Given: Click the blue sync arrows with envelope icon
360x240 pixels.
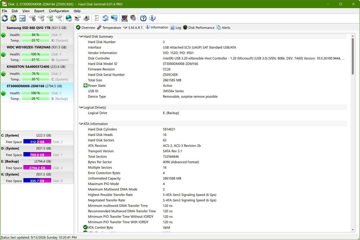Looking at the screenshot, I should [105, 18].
